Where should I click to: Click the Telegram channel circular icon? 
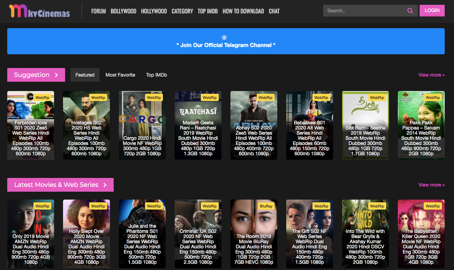[x=224, y=37]
